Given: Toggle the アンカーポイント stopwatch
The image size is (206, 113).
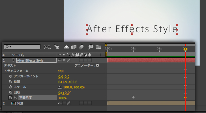Looking at the screenshot, I should [10, 76].
